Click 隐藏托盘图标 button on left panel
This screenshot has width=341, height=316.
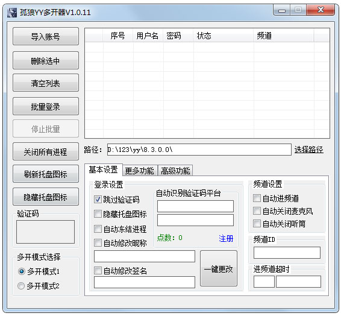coord(46,197)
